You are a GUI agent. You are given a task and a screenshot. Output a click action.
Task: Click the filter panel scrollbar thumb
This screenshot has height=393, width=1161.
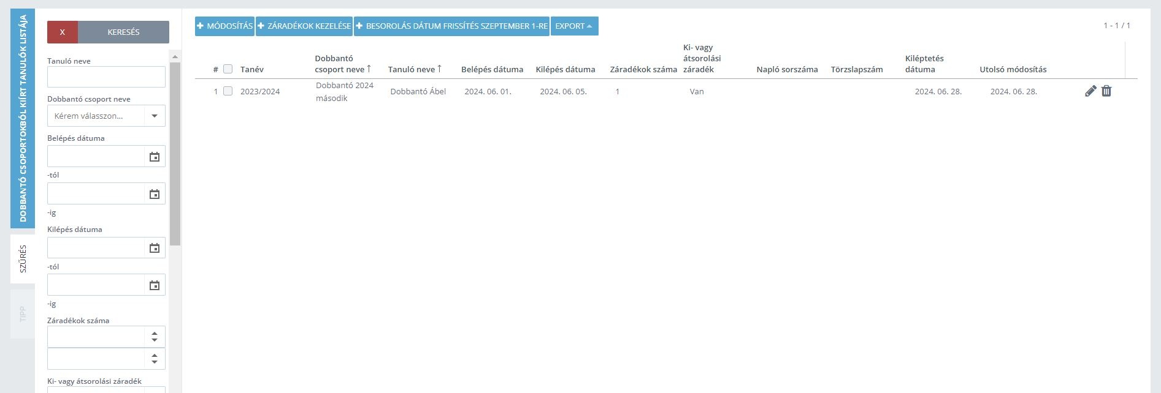point(175,154)
